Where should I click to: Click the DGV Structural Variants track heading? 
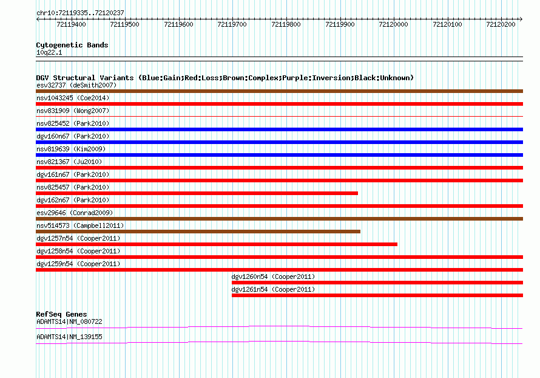pos(225,78)
